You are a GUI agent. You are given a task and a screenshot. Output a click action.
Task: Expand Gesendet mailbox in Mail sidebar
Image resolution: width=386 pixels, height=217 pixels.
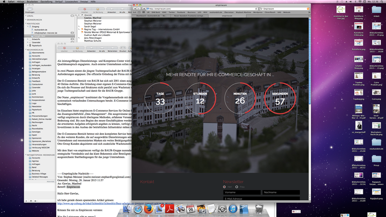tap(28, 42)
